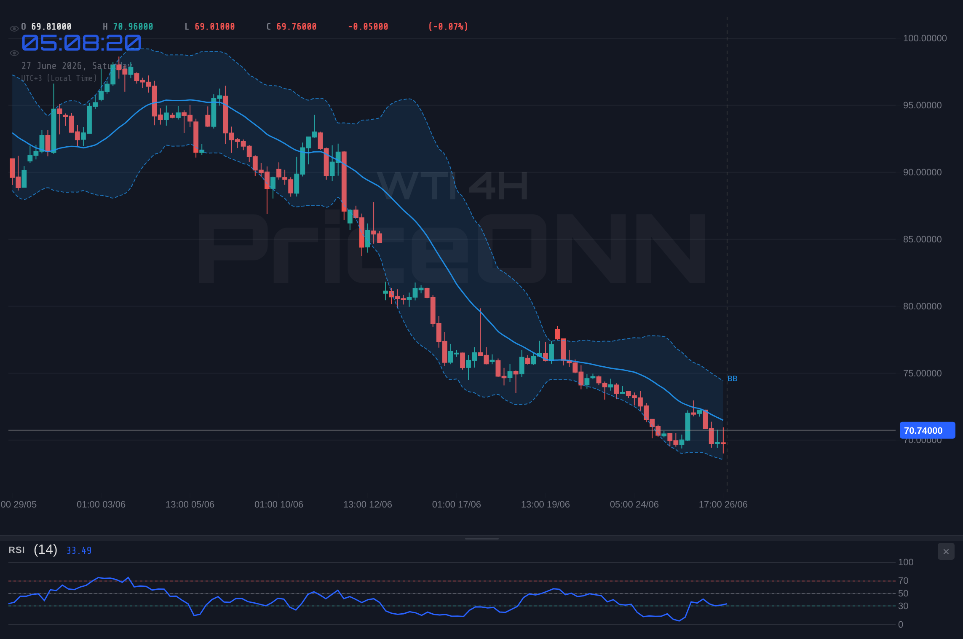Toggle the eye icon beside OHLC values
Image resolution: width=963 pixels, height=639 pixels.
point(14,29)
